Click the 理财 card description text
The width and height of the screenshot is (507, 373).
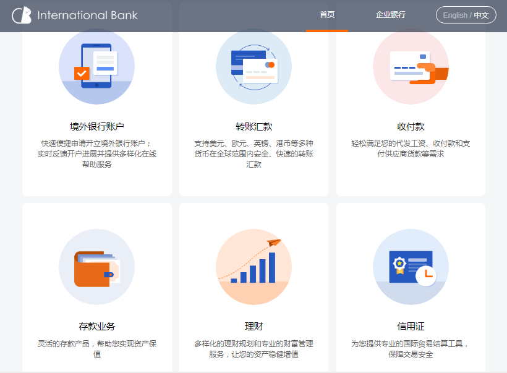253,349
